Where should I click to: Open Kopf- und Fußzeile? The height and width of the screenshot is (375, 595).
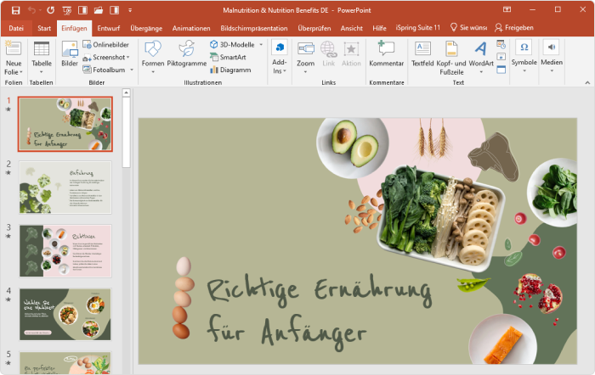click(451, 58)
